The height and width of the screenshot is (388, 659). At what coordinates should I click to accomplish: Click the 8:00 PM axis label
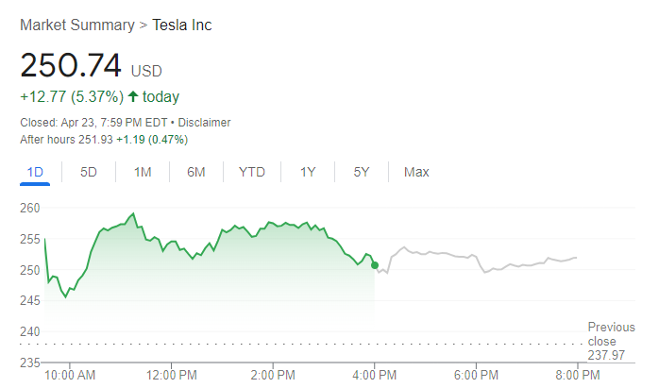point(576,376)
